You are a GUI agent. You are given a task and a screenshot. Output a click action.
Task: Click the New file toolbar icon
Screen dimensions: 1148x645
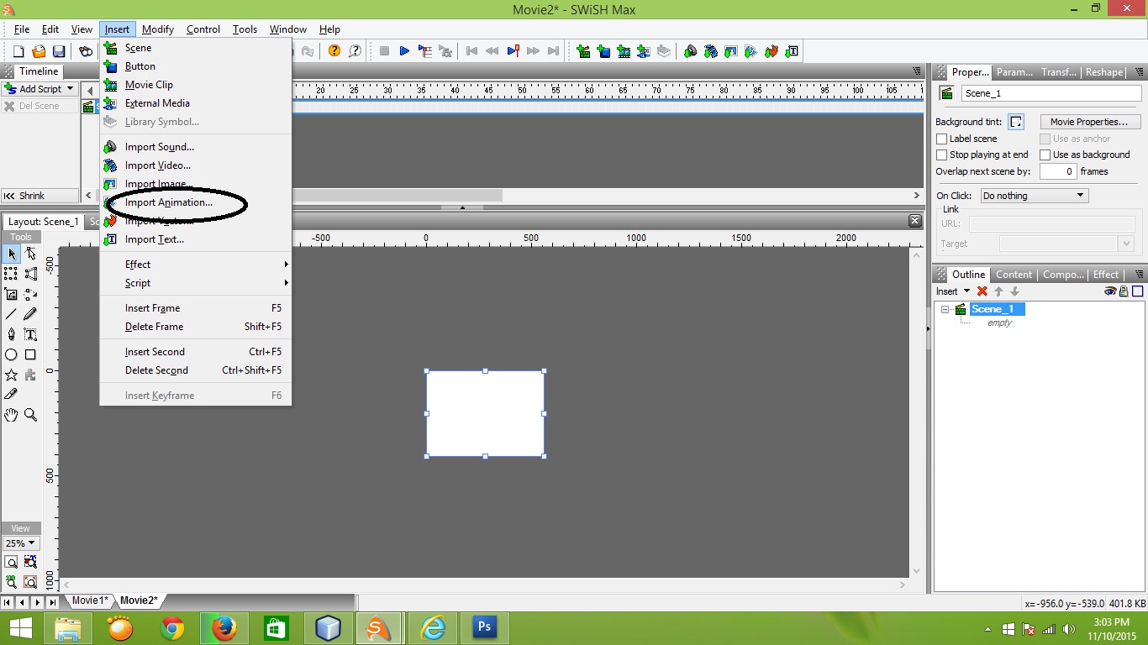point(18,51)
